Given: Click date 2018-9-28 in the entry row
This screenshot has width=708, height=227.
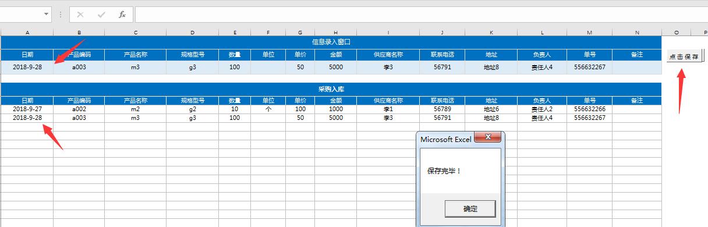Looking at the screenshot, I should tap(27, 67).
